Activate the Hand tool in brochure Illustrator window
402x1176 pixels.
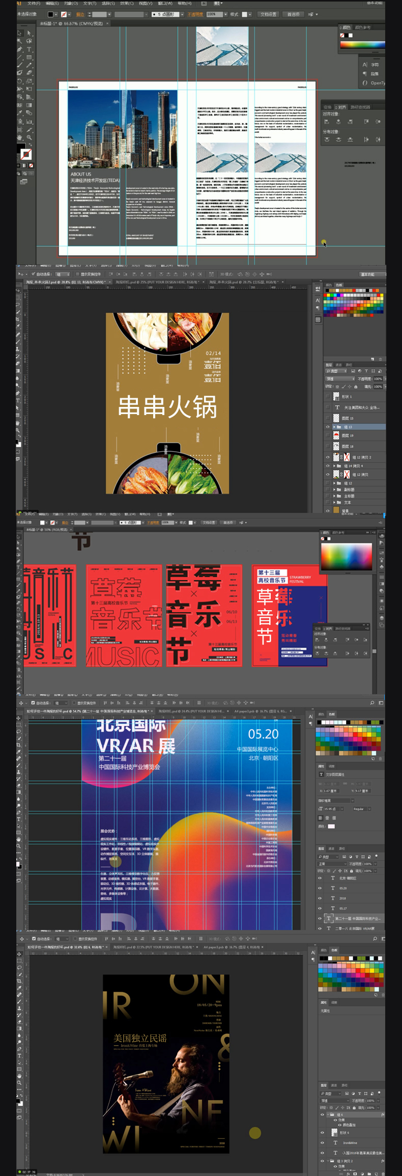point(19,138)
